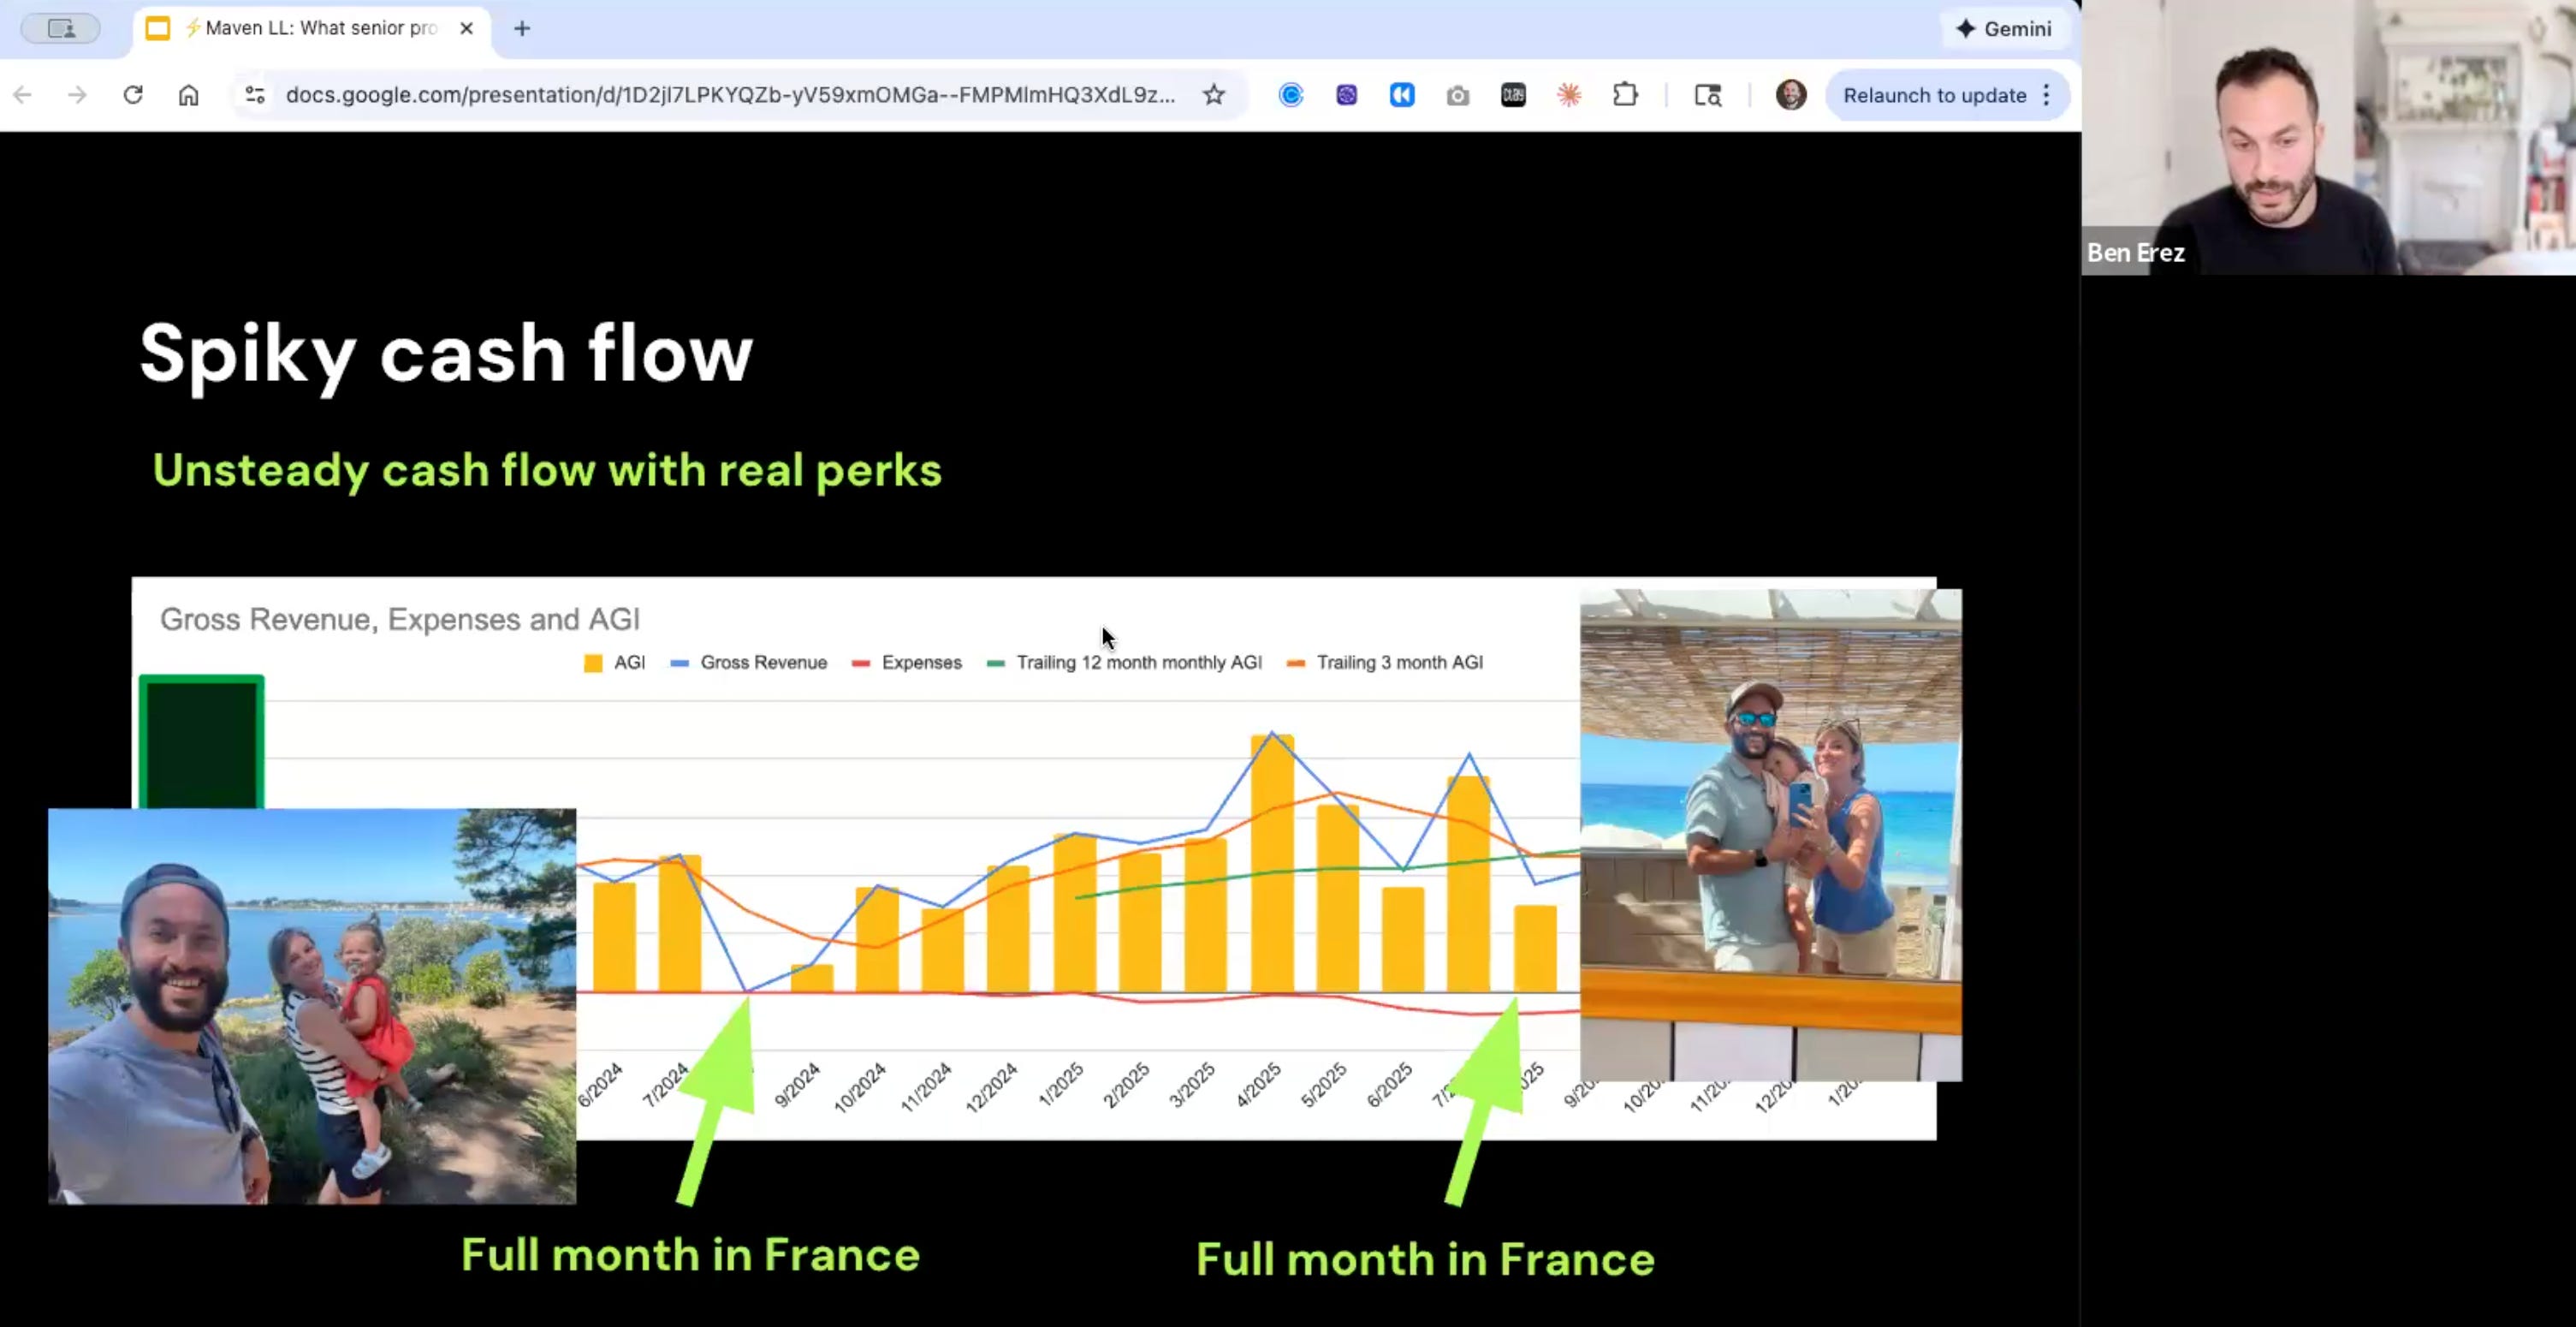
Task: Open the Chrome three-dot menu
Action: point(2046,95)
